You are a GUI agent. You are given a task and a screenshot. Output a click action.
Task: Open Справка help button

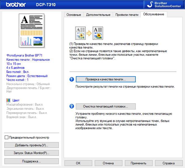coord(169,163)
